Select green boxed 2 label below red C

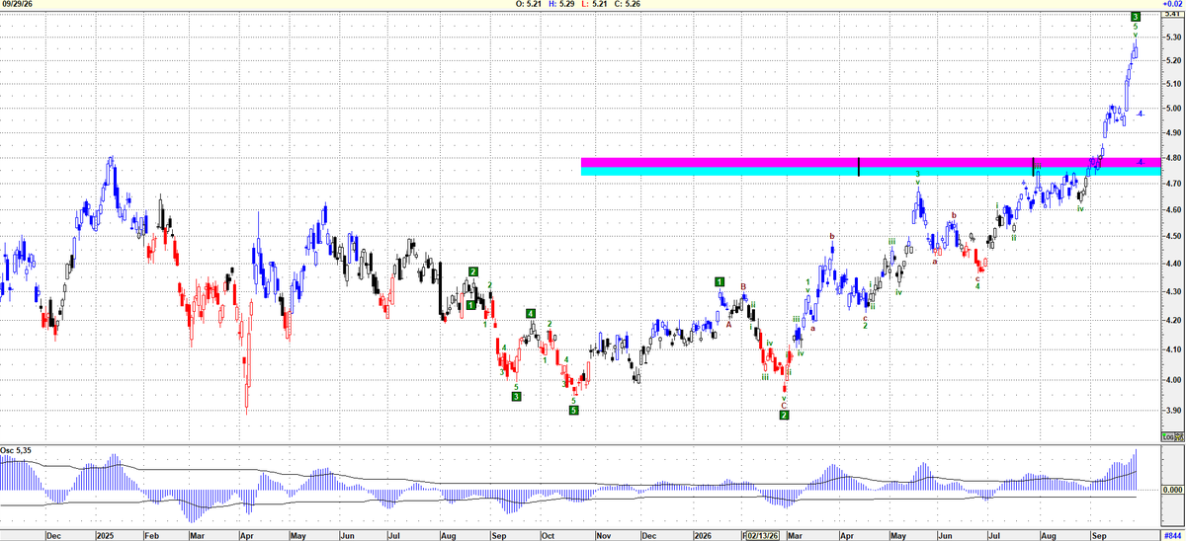coord(784,416)
